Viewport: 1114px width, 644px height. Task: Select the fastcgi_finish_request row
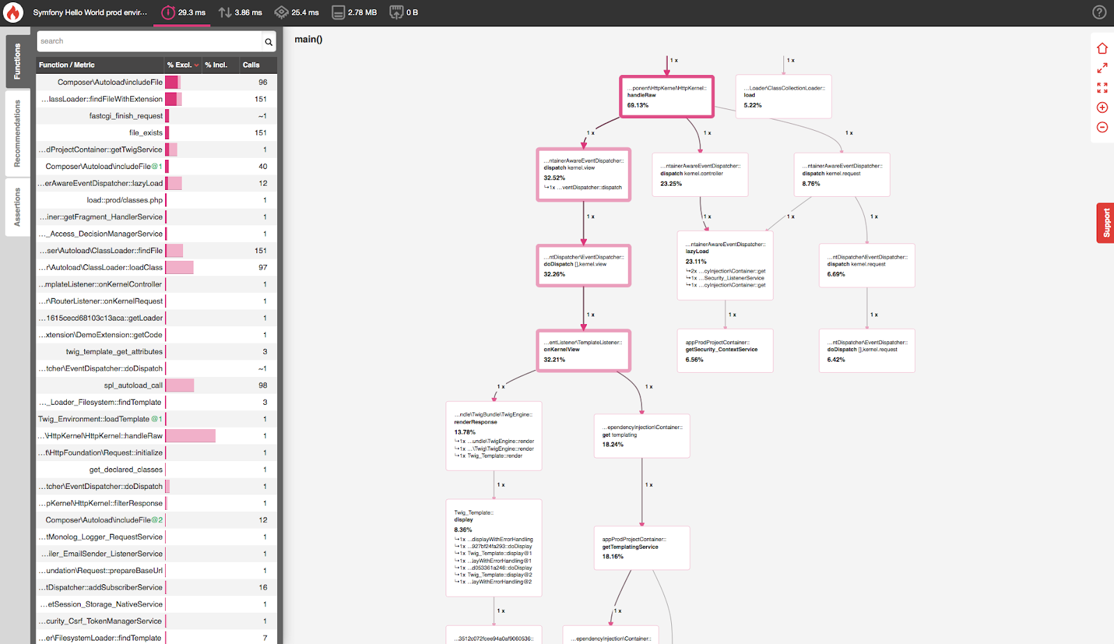(x=157, y=116)
